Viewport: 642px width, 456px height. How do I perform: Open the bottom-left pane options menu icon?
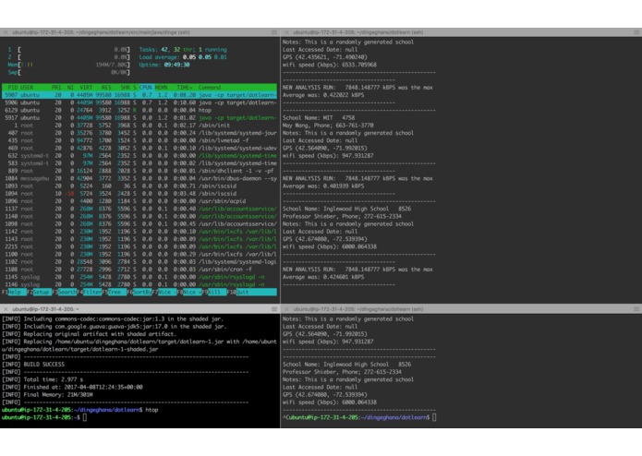[x=274, y=309]
